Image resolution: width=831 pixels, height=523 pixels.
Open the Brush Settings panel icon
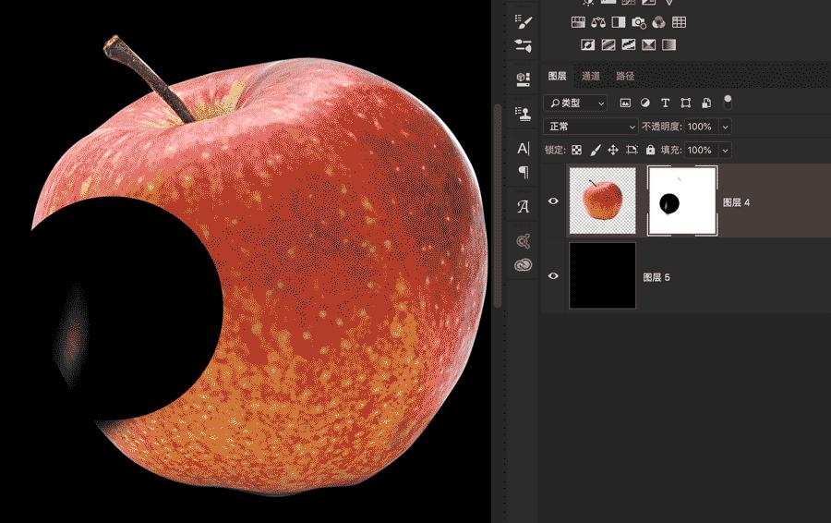[524, 22]
